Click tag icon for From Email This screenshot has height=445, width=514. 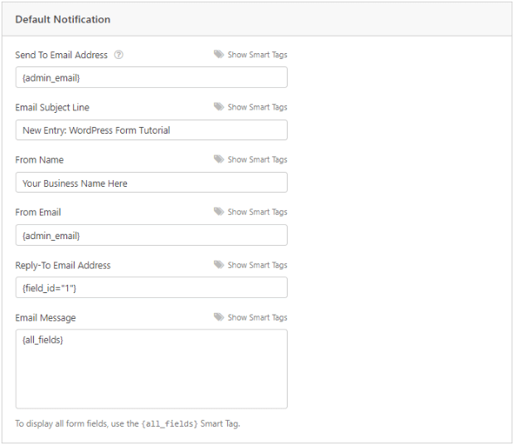point(219,212)
